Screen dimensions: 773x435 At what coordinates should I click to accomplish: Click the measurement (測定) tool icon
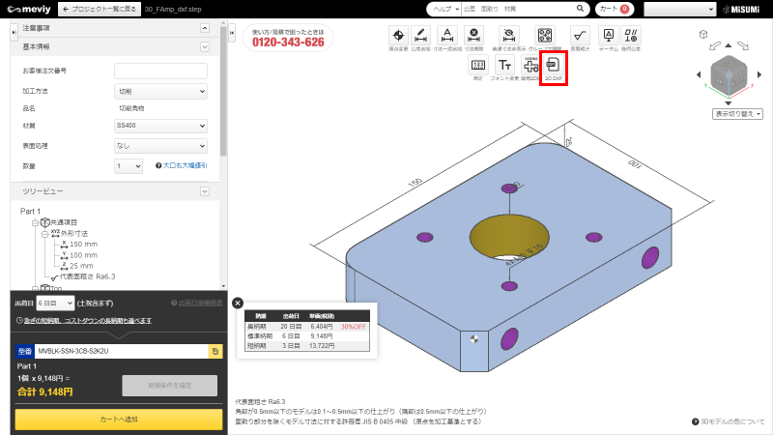click(477, 66)
